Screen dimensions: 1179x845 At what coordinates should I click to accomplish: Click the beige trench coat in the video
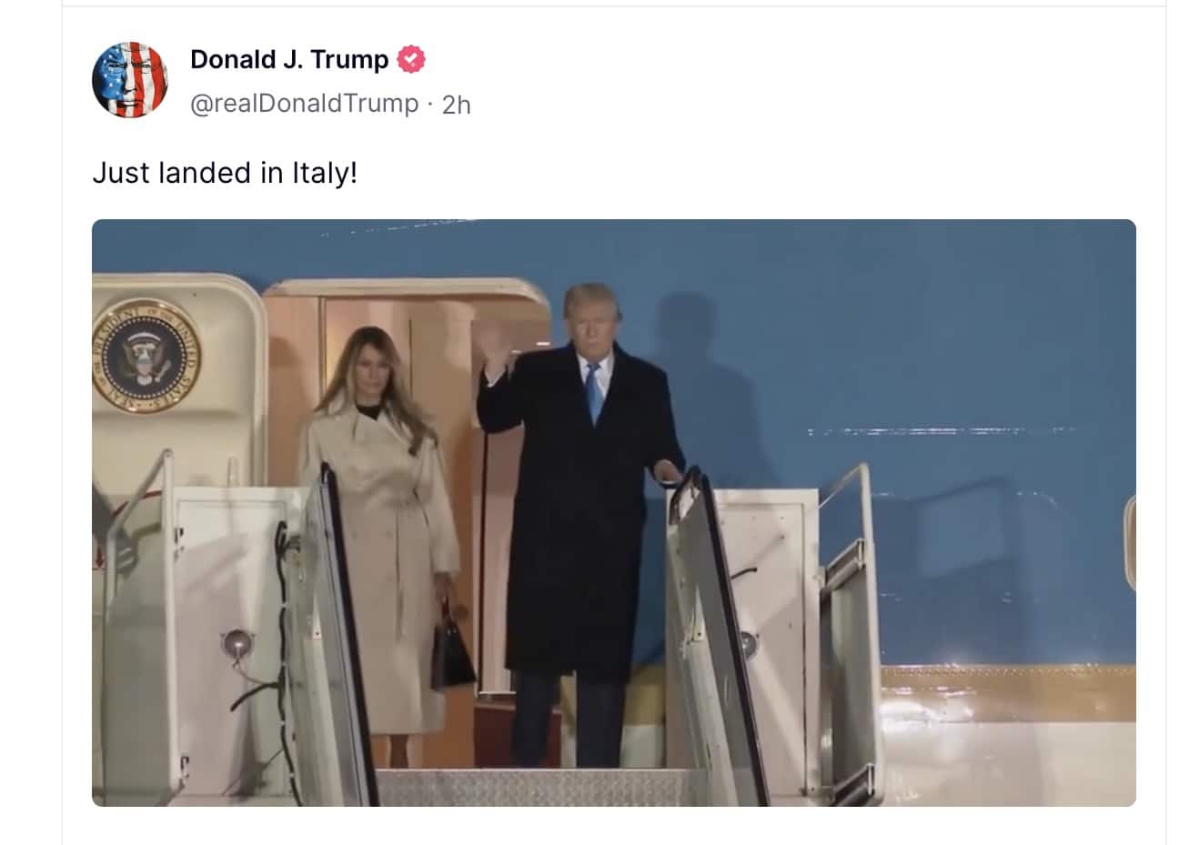click(x=383, y=564)
